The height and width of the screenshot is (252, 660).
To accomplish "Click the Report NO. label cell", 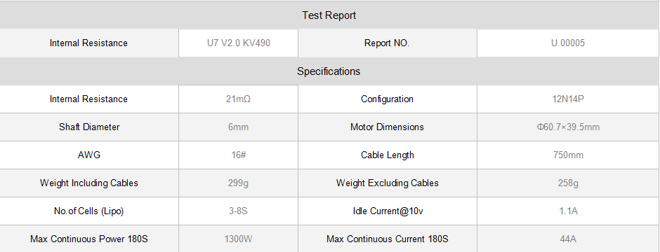I will (x=388, y=43).
